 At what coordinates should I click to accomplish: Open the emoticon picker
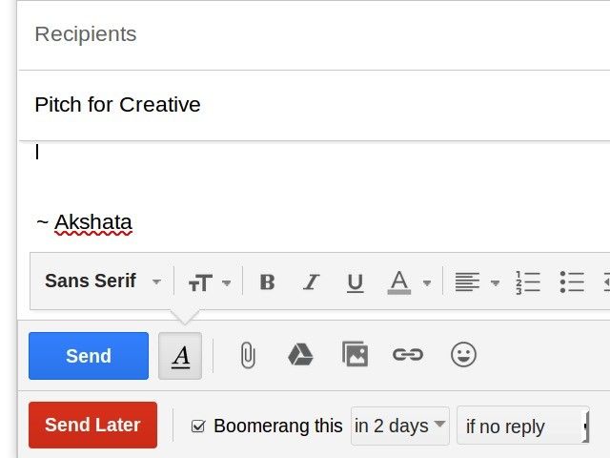tap(463, 356)
